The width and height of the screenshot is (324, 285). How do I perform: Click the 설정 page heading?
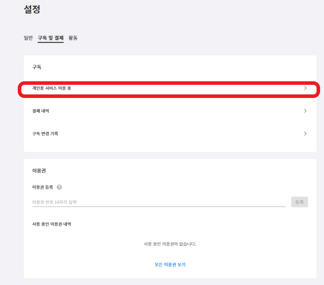32,9
